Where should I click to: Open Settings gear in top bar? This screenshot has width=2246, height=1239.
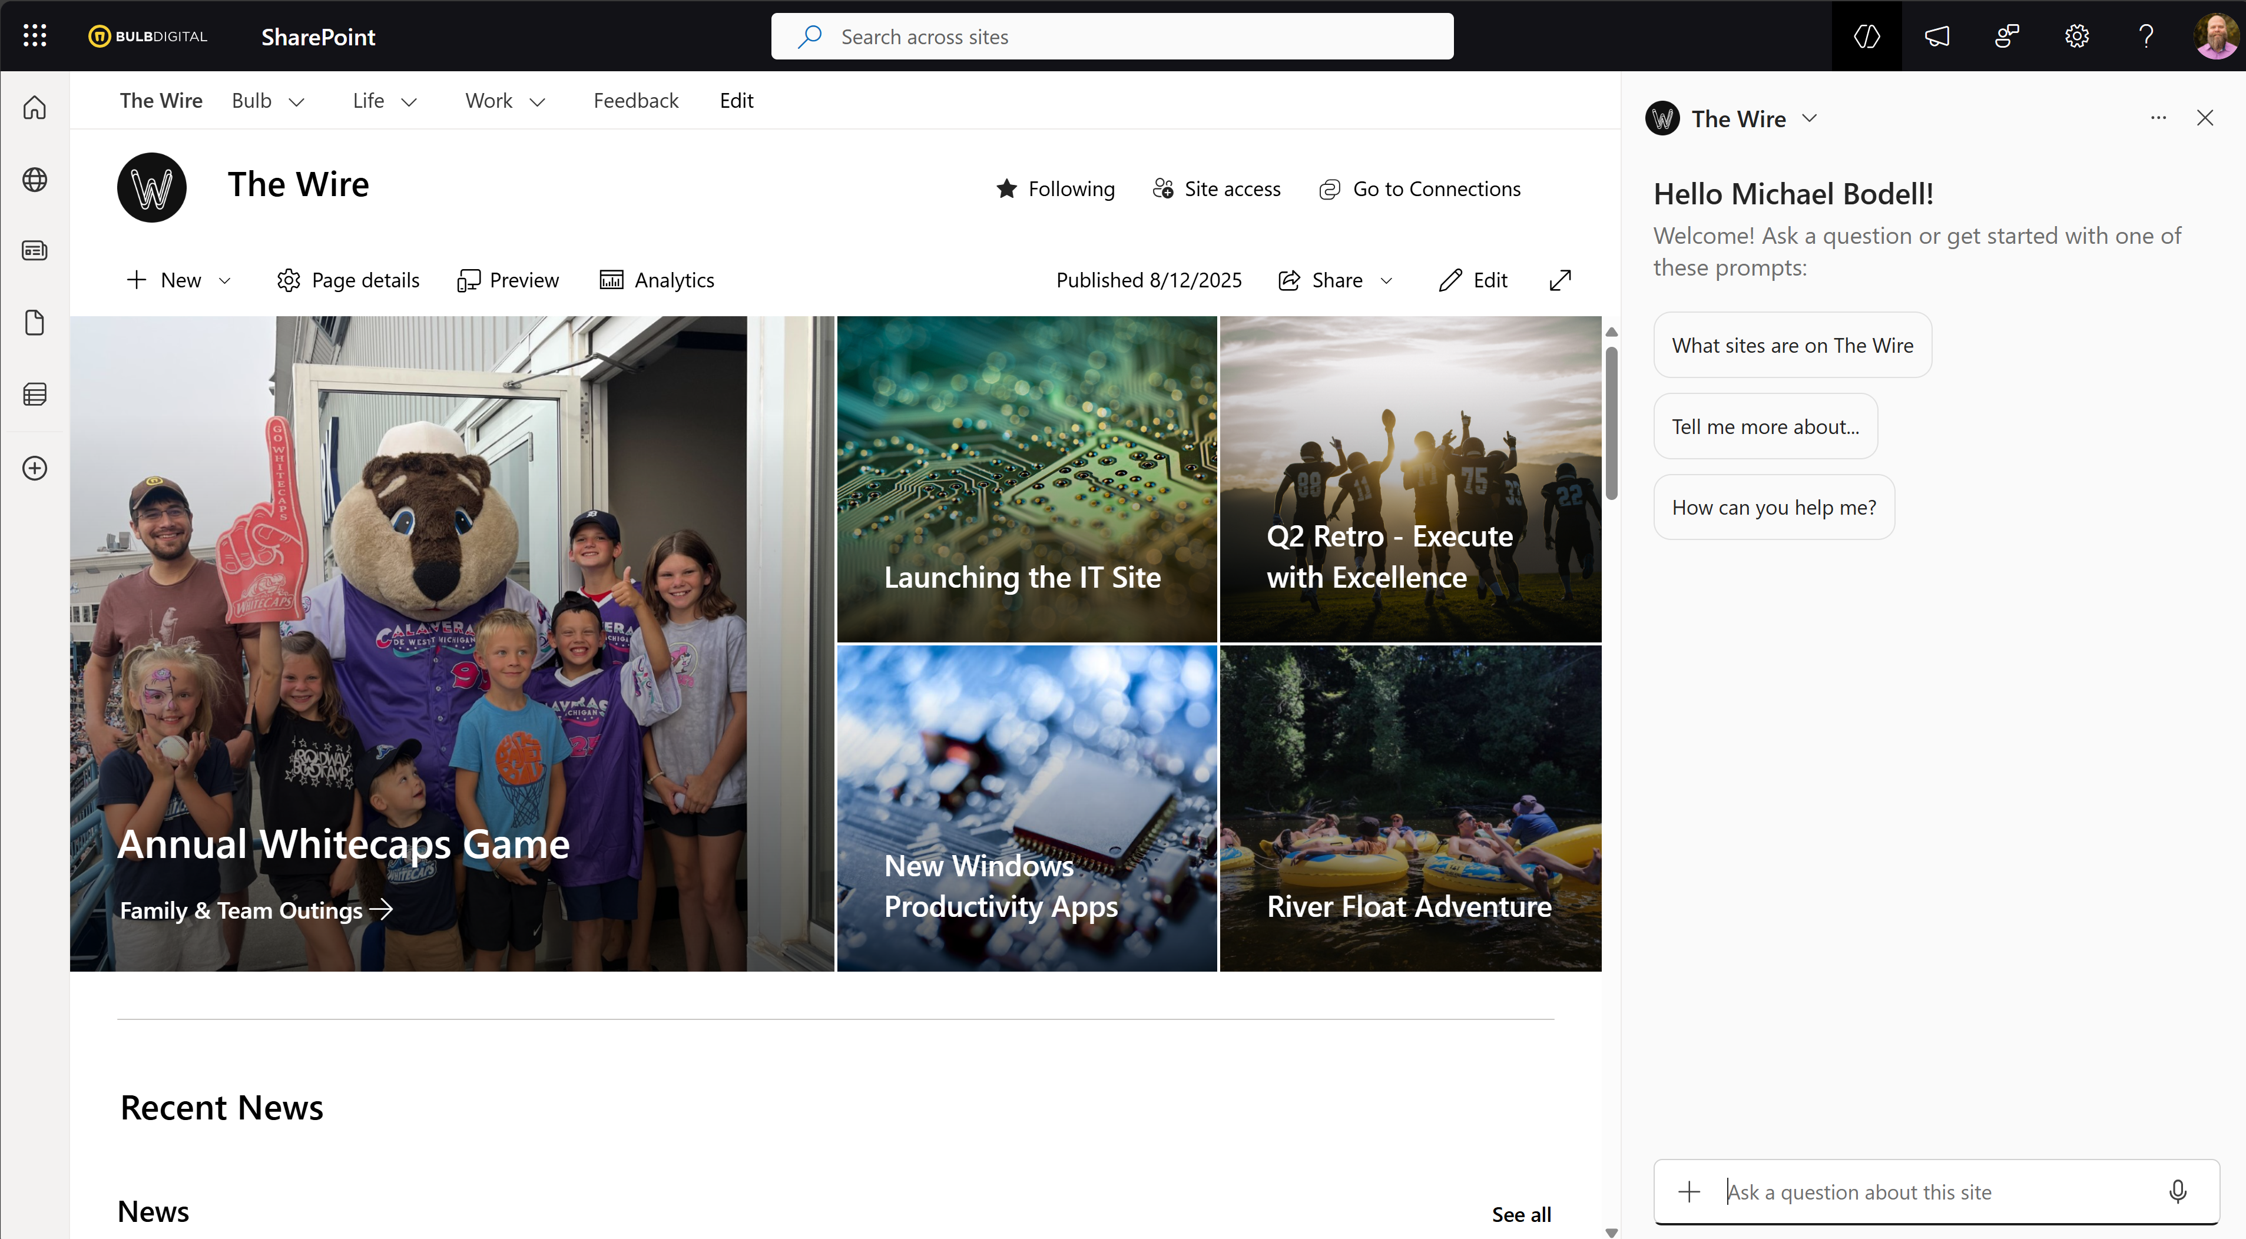coord(2076,36)
